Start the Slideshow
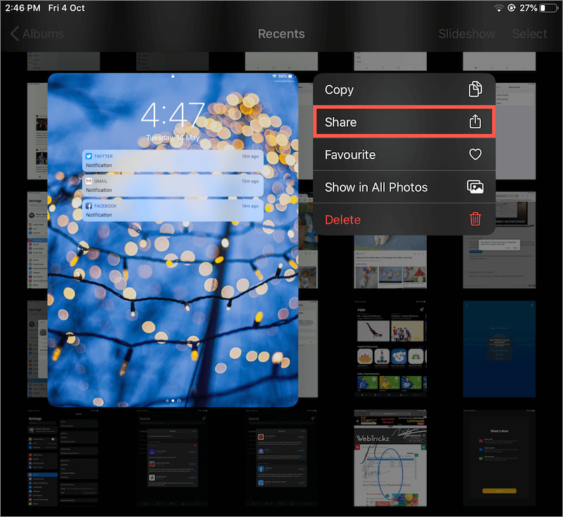 [466, 34]
